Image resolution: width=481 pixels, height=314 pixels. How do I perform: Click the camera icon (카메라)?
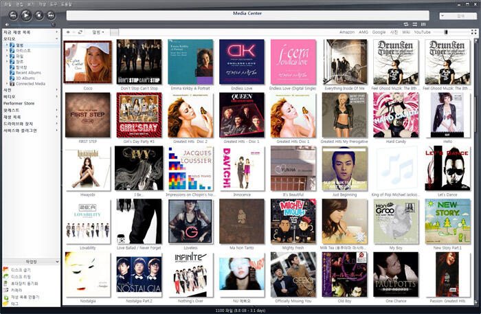[x=5, y=290]
